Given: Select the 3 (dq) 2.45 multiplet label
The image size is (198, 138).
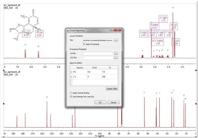Looking at the screenshot, I should coord(143,34).
